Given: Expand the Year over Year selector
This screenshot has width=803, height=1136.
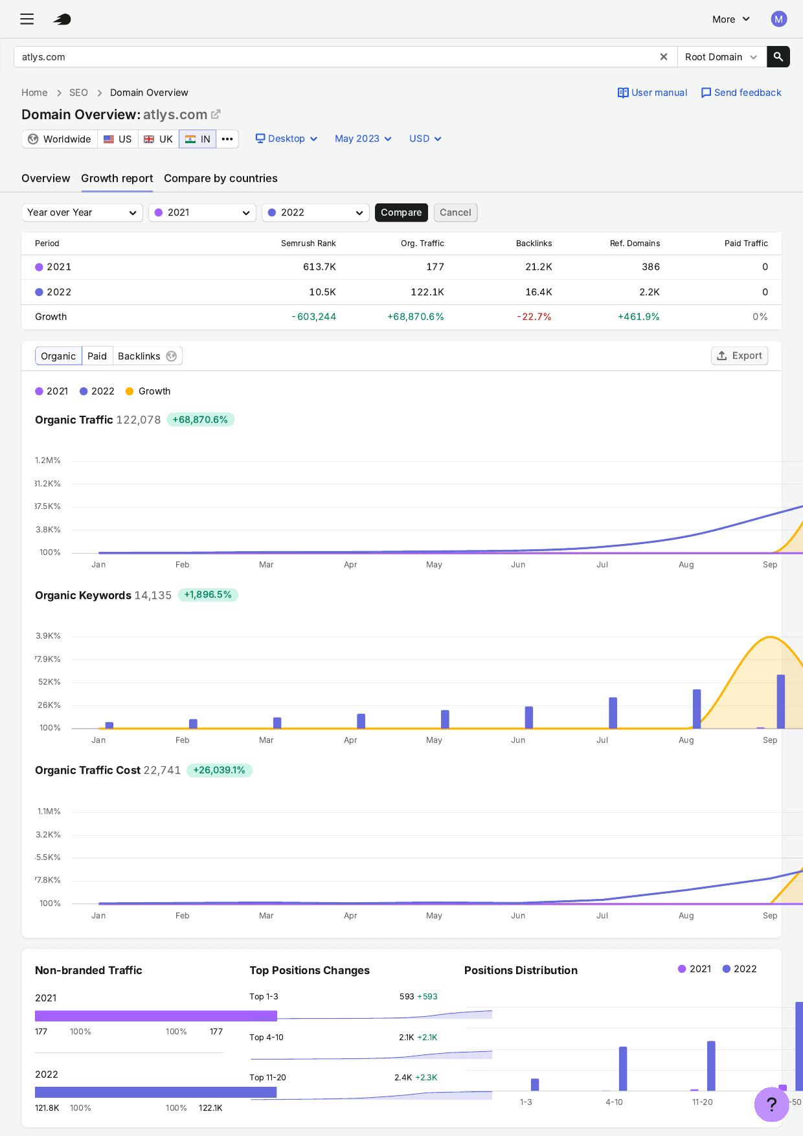Looking at the screenshot, I should tap(82, 212).
